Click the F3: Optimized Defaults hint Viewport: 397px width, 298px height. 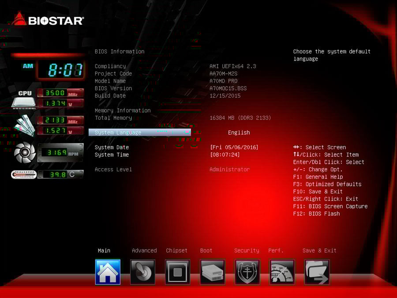coord(327,184)
